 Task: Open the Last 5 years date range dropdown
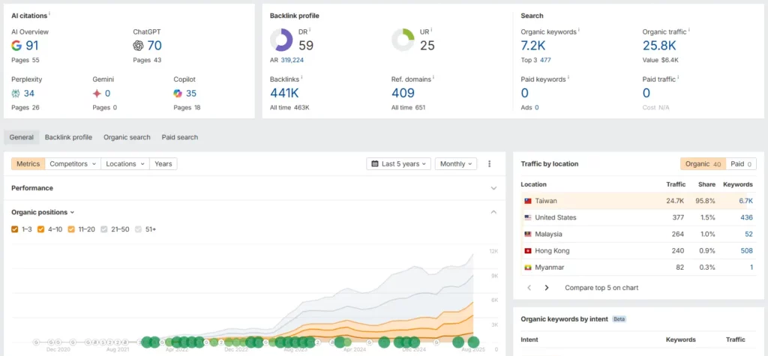pyautogui.click(x=399, y=163)
